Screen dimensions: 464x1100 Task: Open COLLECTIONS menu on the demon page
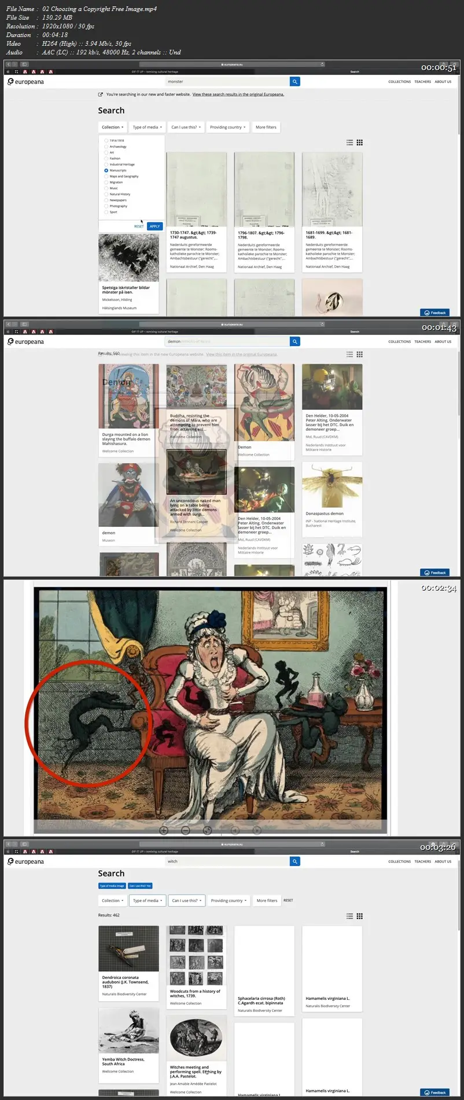(x=399, y=342)
